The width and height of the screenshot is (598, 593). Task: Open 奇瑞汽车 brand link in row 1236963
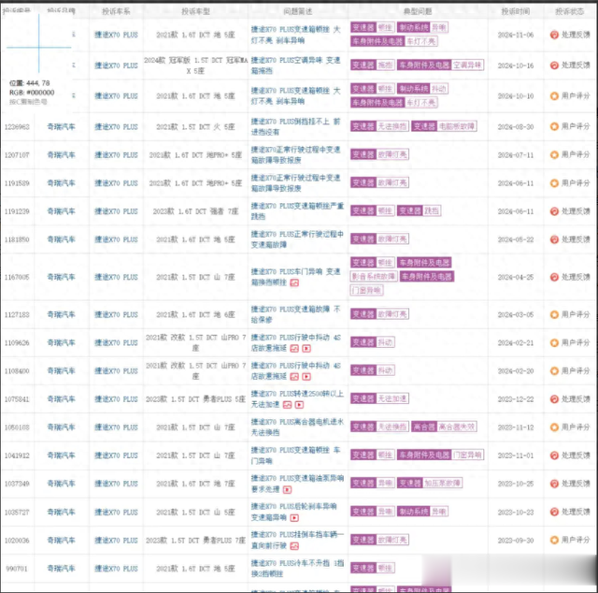pyautogui.click(x=61, y=126)
